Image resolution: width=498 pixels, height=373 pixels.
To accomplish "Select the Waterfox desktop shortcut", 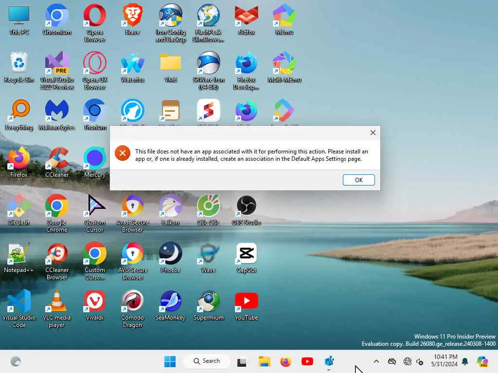I will (132, 67).
